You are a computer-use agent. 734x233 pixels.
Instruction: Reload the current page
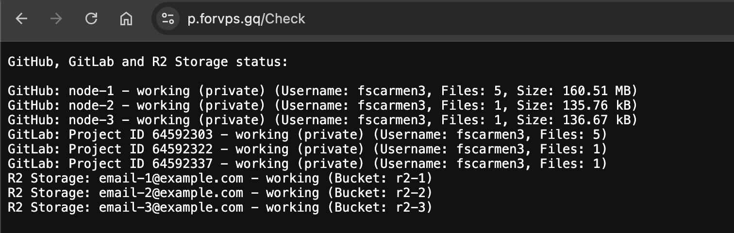point(91,19)
